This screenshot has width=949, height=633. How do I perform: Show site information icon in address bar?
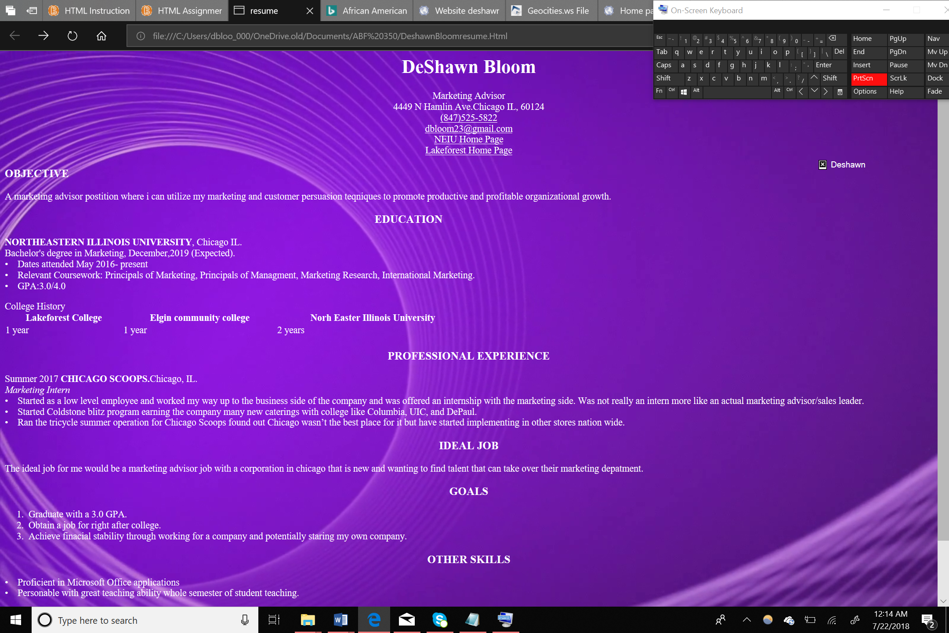pyautogui.click(x=141, y=36)
